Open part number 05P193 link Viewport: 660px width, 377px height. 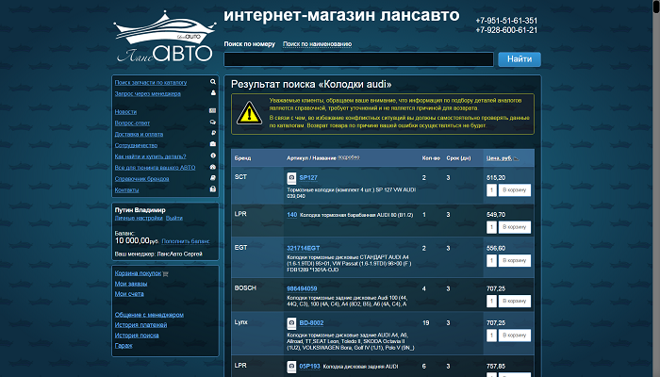click(310, 366)
